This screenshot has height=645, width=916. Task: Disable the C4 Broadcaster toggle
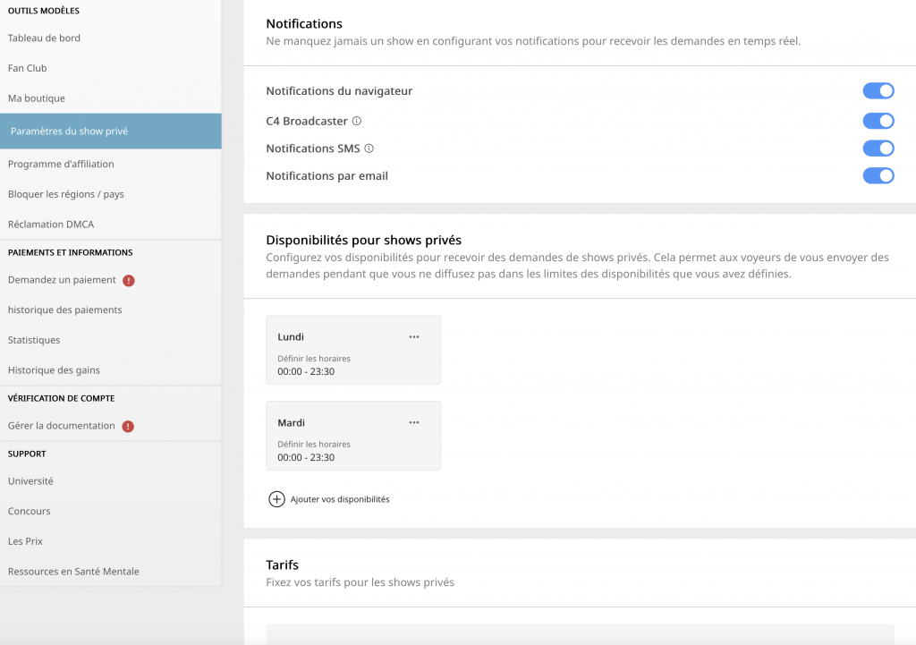pos(878,121)
